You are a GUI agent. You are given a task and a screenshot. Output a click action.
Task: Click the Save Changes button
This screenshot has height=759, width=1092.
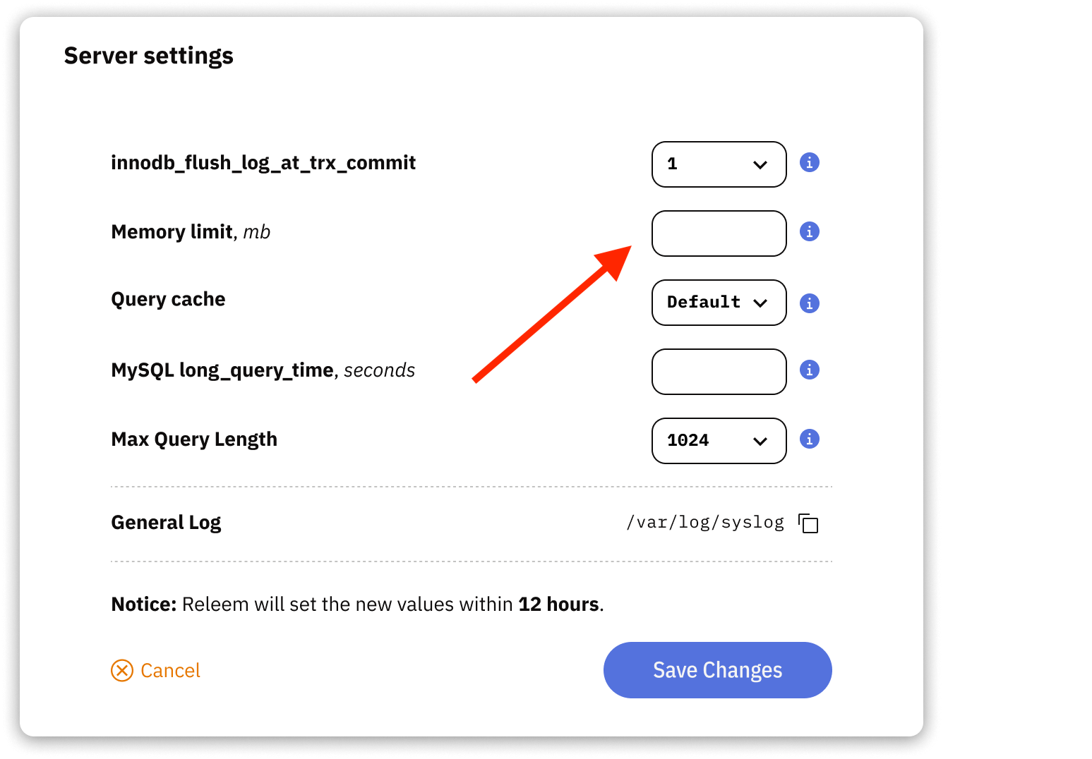pyautogui.click(x=716, y=670)
